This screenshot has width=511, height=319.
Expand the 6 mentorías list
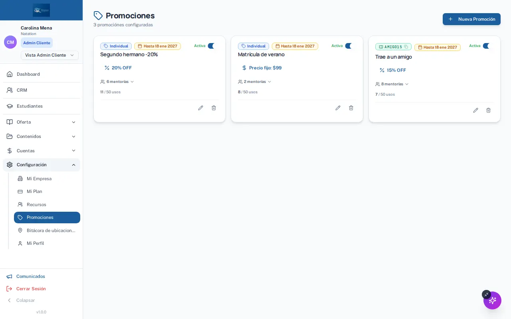tap(117, 82)
